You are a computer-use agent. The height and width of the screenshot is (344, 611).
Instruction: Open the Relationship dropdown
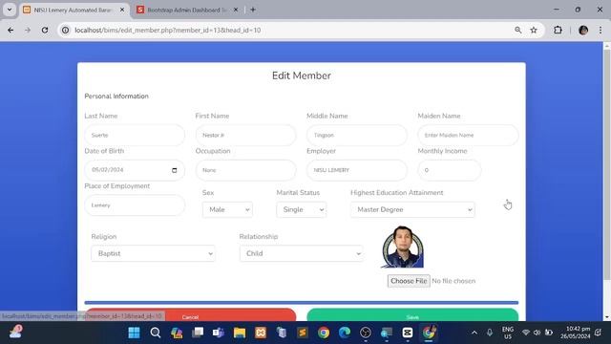coord(302,253)
